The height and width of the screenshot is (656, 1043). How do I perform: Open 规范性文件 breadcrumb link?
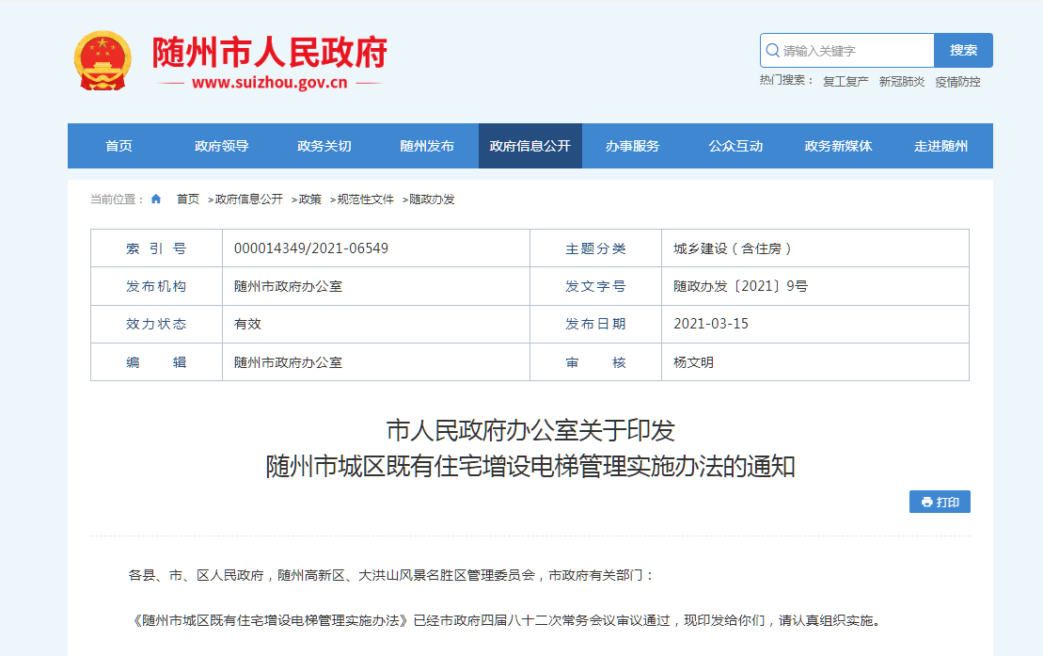(x=365, y=200)
